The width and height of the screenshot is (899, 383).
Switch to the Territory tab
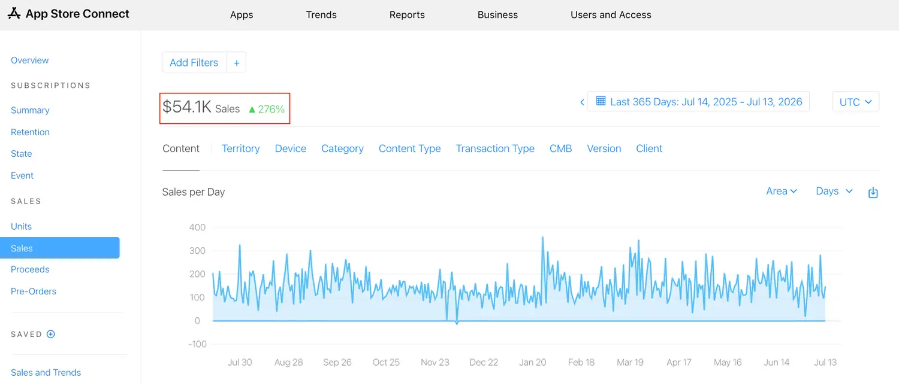coord(240,149)
